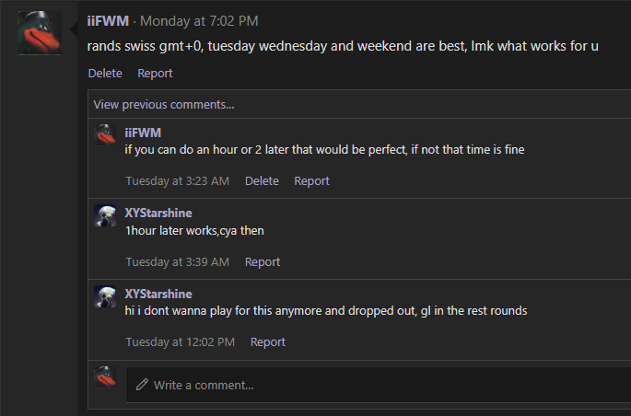
Task: Click the pencil icon in the comment box
Action: pyautogui.click(x=142, y=385)
